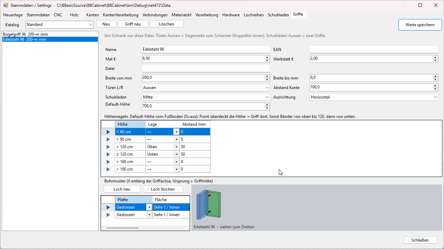Image resolution: width=444 pixels, height=249 pixels.
Task: Maximize the Stammdaten / Settings window
Action: (420, 5)
